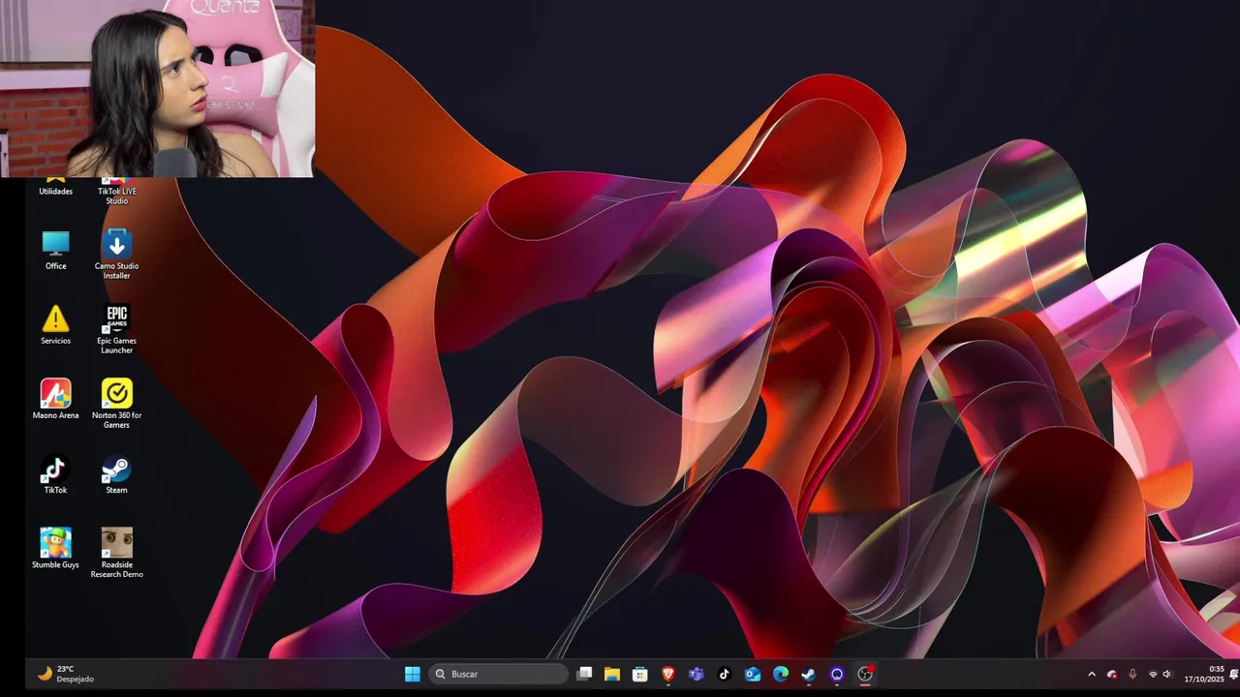This screenshot has width=1240, height=697.
Task: Open Outlook from the taskbar
Action: click(x=753, y=674)
